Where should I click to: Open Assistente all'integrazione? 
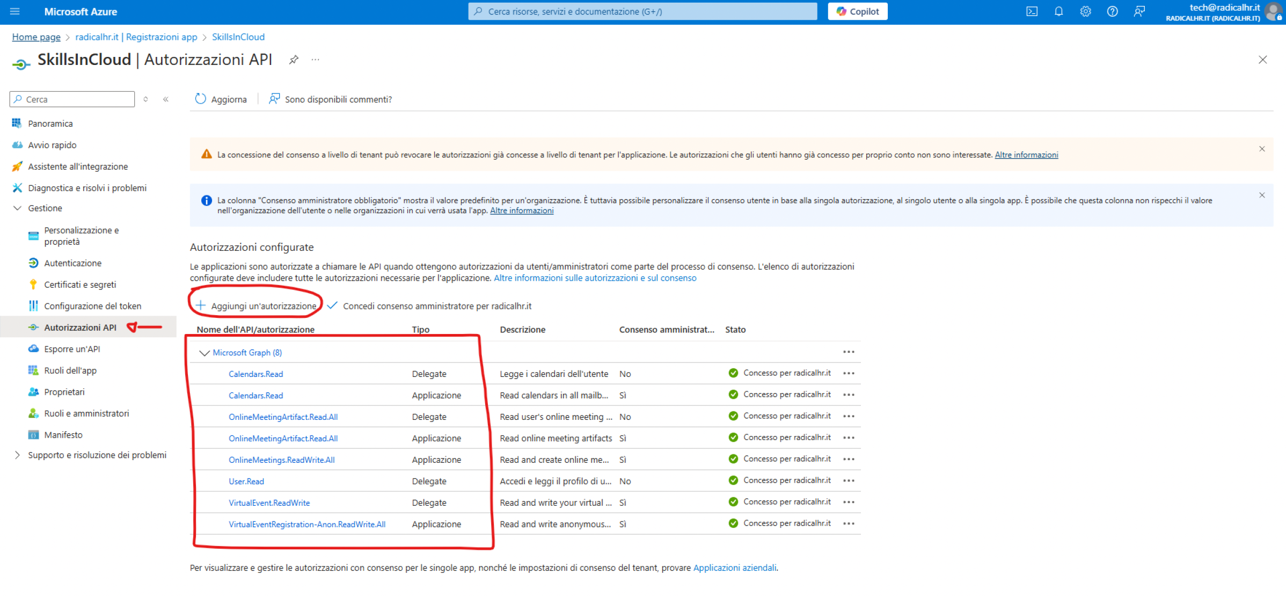pyautogui.click(x=78, y=166)
